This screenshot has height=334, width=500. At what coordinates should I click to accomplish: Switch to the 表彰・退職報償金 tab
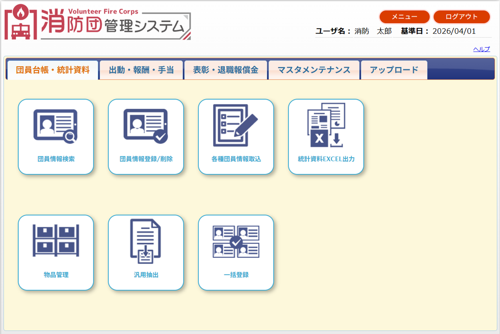226,70
